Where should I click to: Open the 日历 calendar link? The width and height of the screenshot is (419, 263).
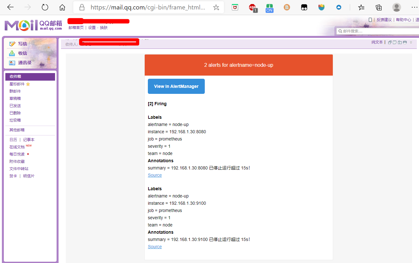click(13, 140)
